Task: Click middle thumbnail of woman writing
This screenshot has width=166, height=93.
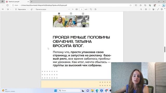Action: (71, 21)
